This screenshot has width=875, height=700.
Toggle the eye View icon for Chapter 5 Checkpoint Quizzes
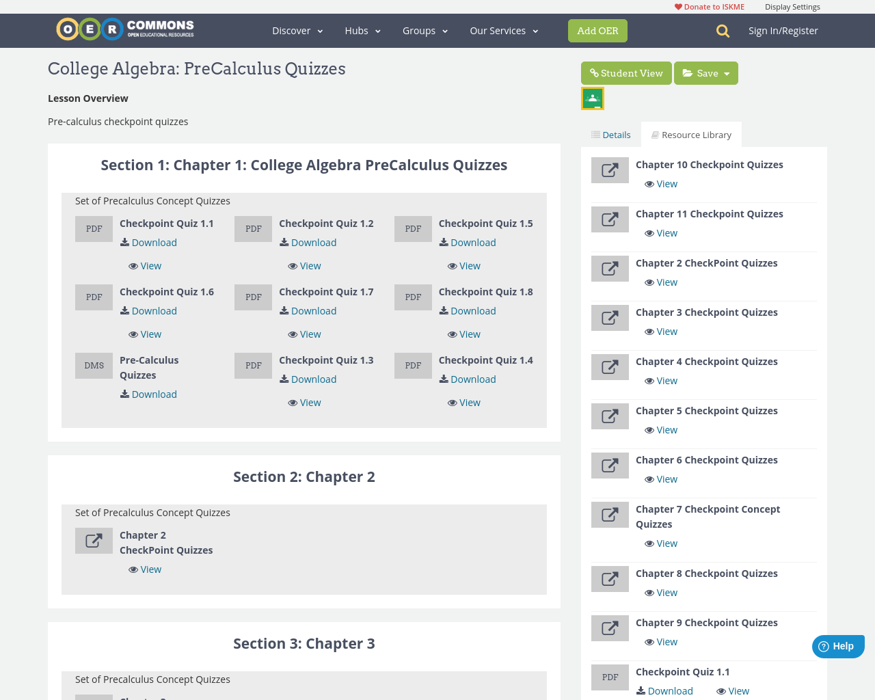click(649, 429)
